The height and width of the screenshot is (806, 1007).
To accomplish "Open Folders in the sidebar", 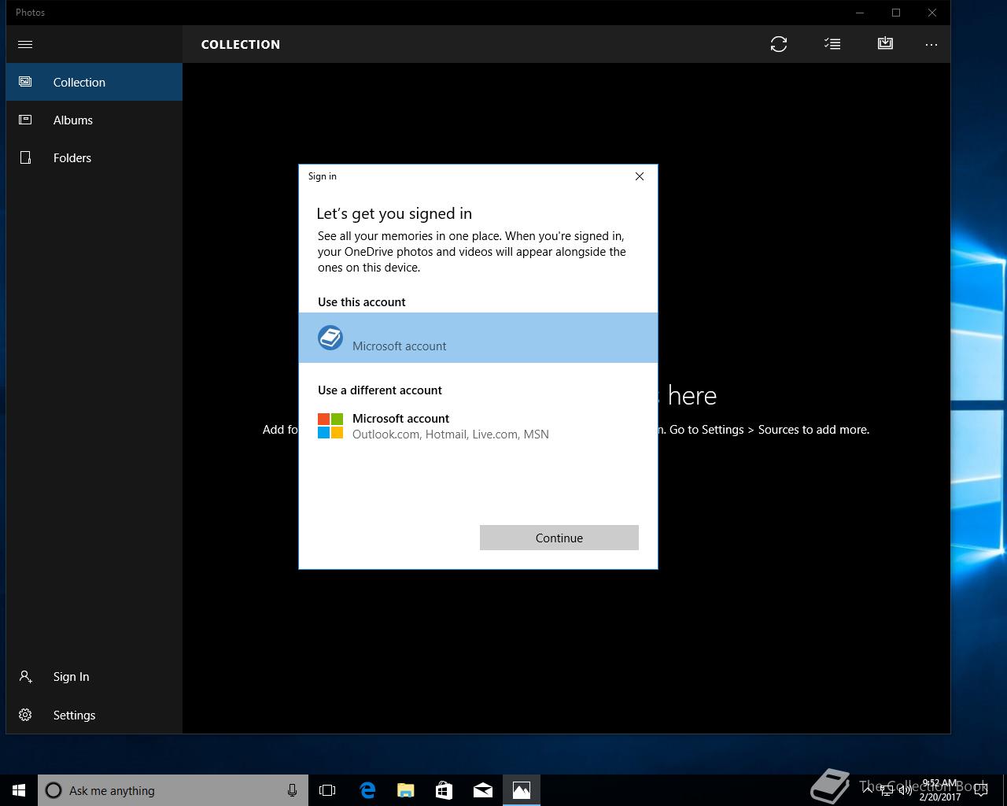I will tap(94, 157).
